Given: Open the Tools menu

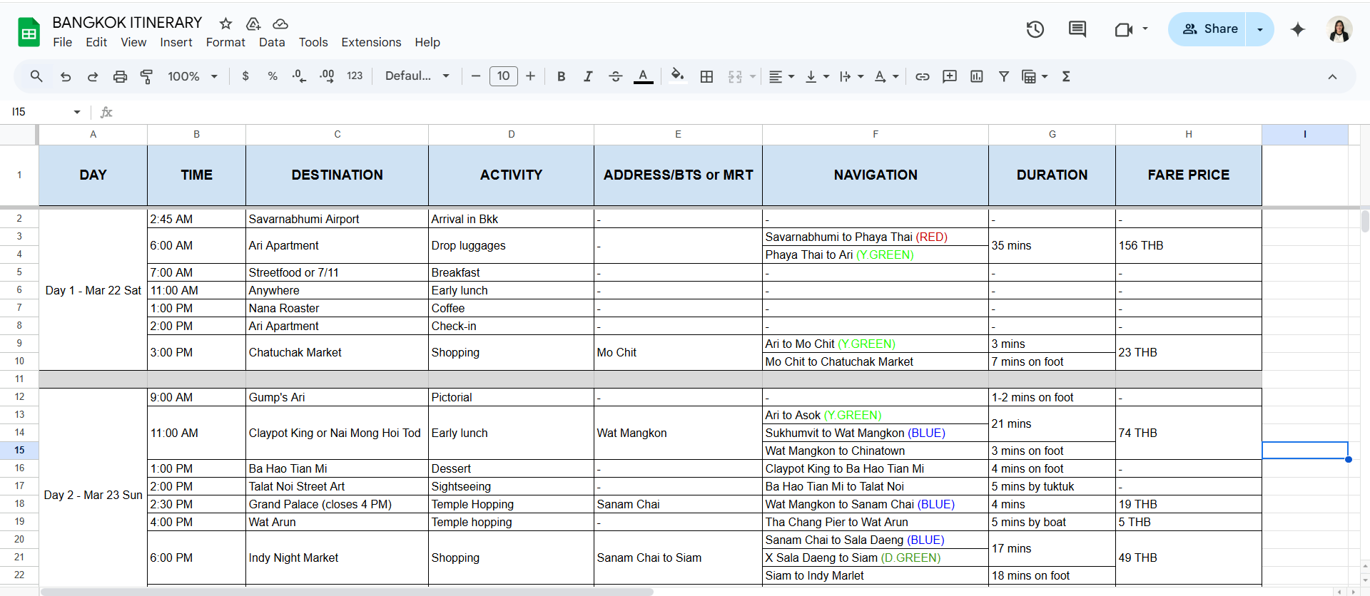Looking at the screenshot, I should (x=313, y=42).
